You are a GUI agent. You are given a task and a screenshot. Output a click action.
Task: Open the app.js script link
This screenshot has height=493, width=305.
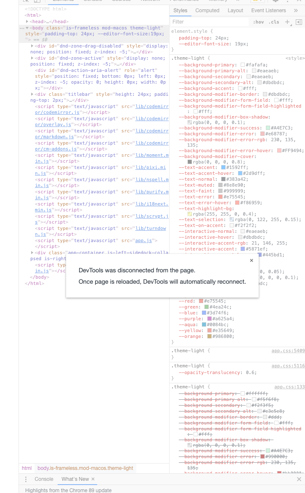143,241
